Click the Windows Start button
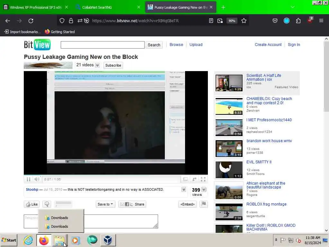329x247 pixels. coord(9,240)
